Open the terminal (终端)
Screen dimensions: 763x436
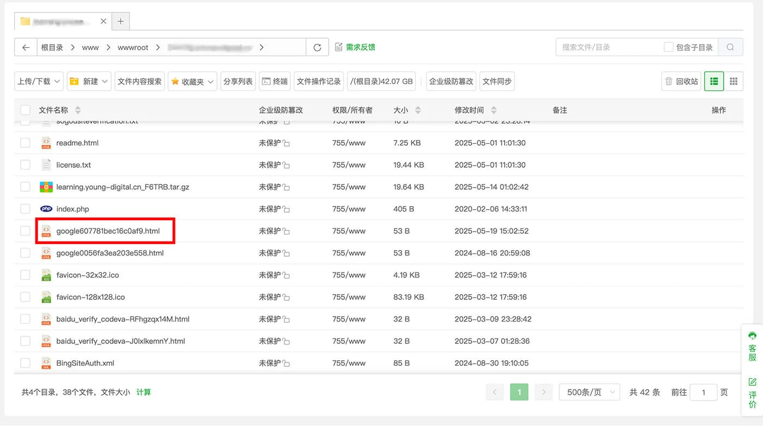[x=275, y=81]
